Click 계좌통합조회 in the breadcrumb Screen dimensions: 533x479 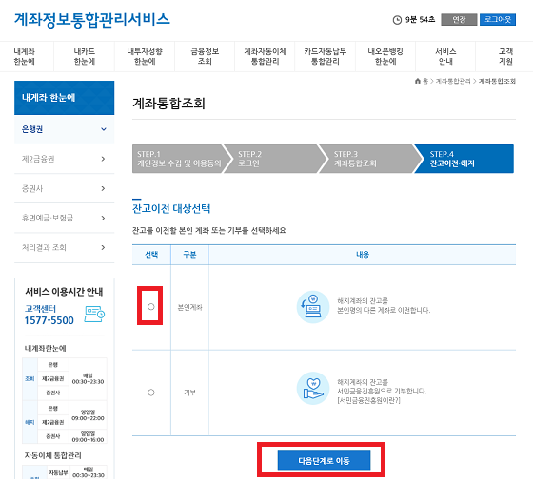coord(497,81)
